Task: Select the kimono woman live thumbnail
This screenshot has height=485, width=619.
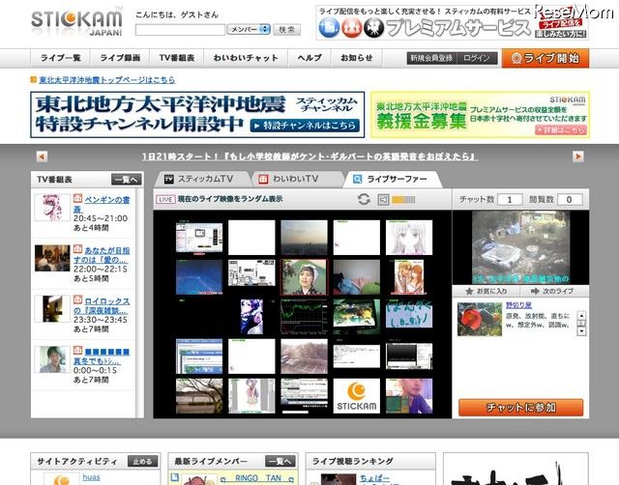Action: pyautogui.click(x=304, y=277)
